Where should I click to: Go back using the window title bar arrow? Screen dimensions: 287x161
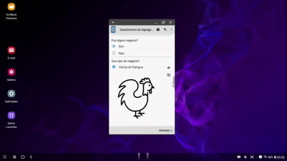pyautogui.click(x=113, y=22)
